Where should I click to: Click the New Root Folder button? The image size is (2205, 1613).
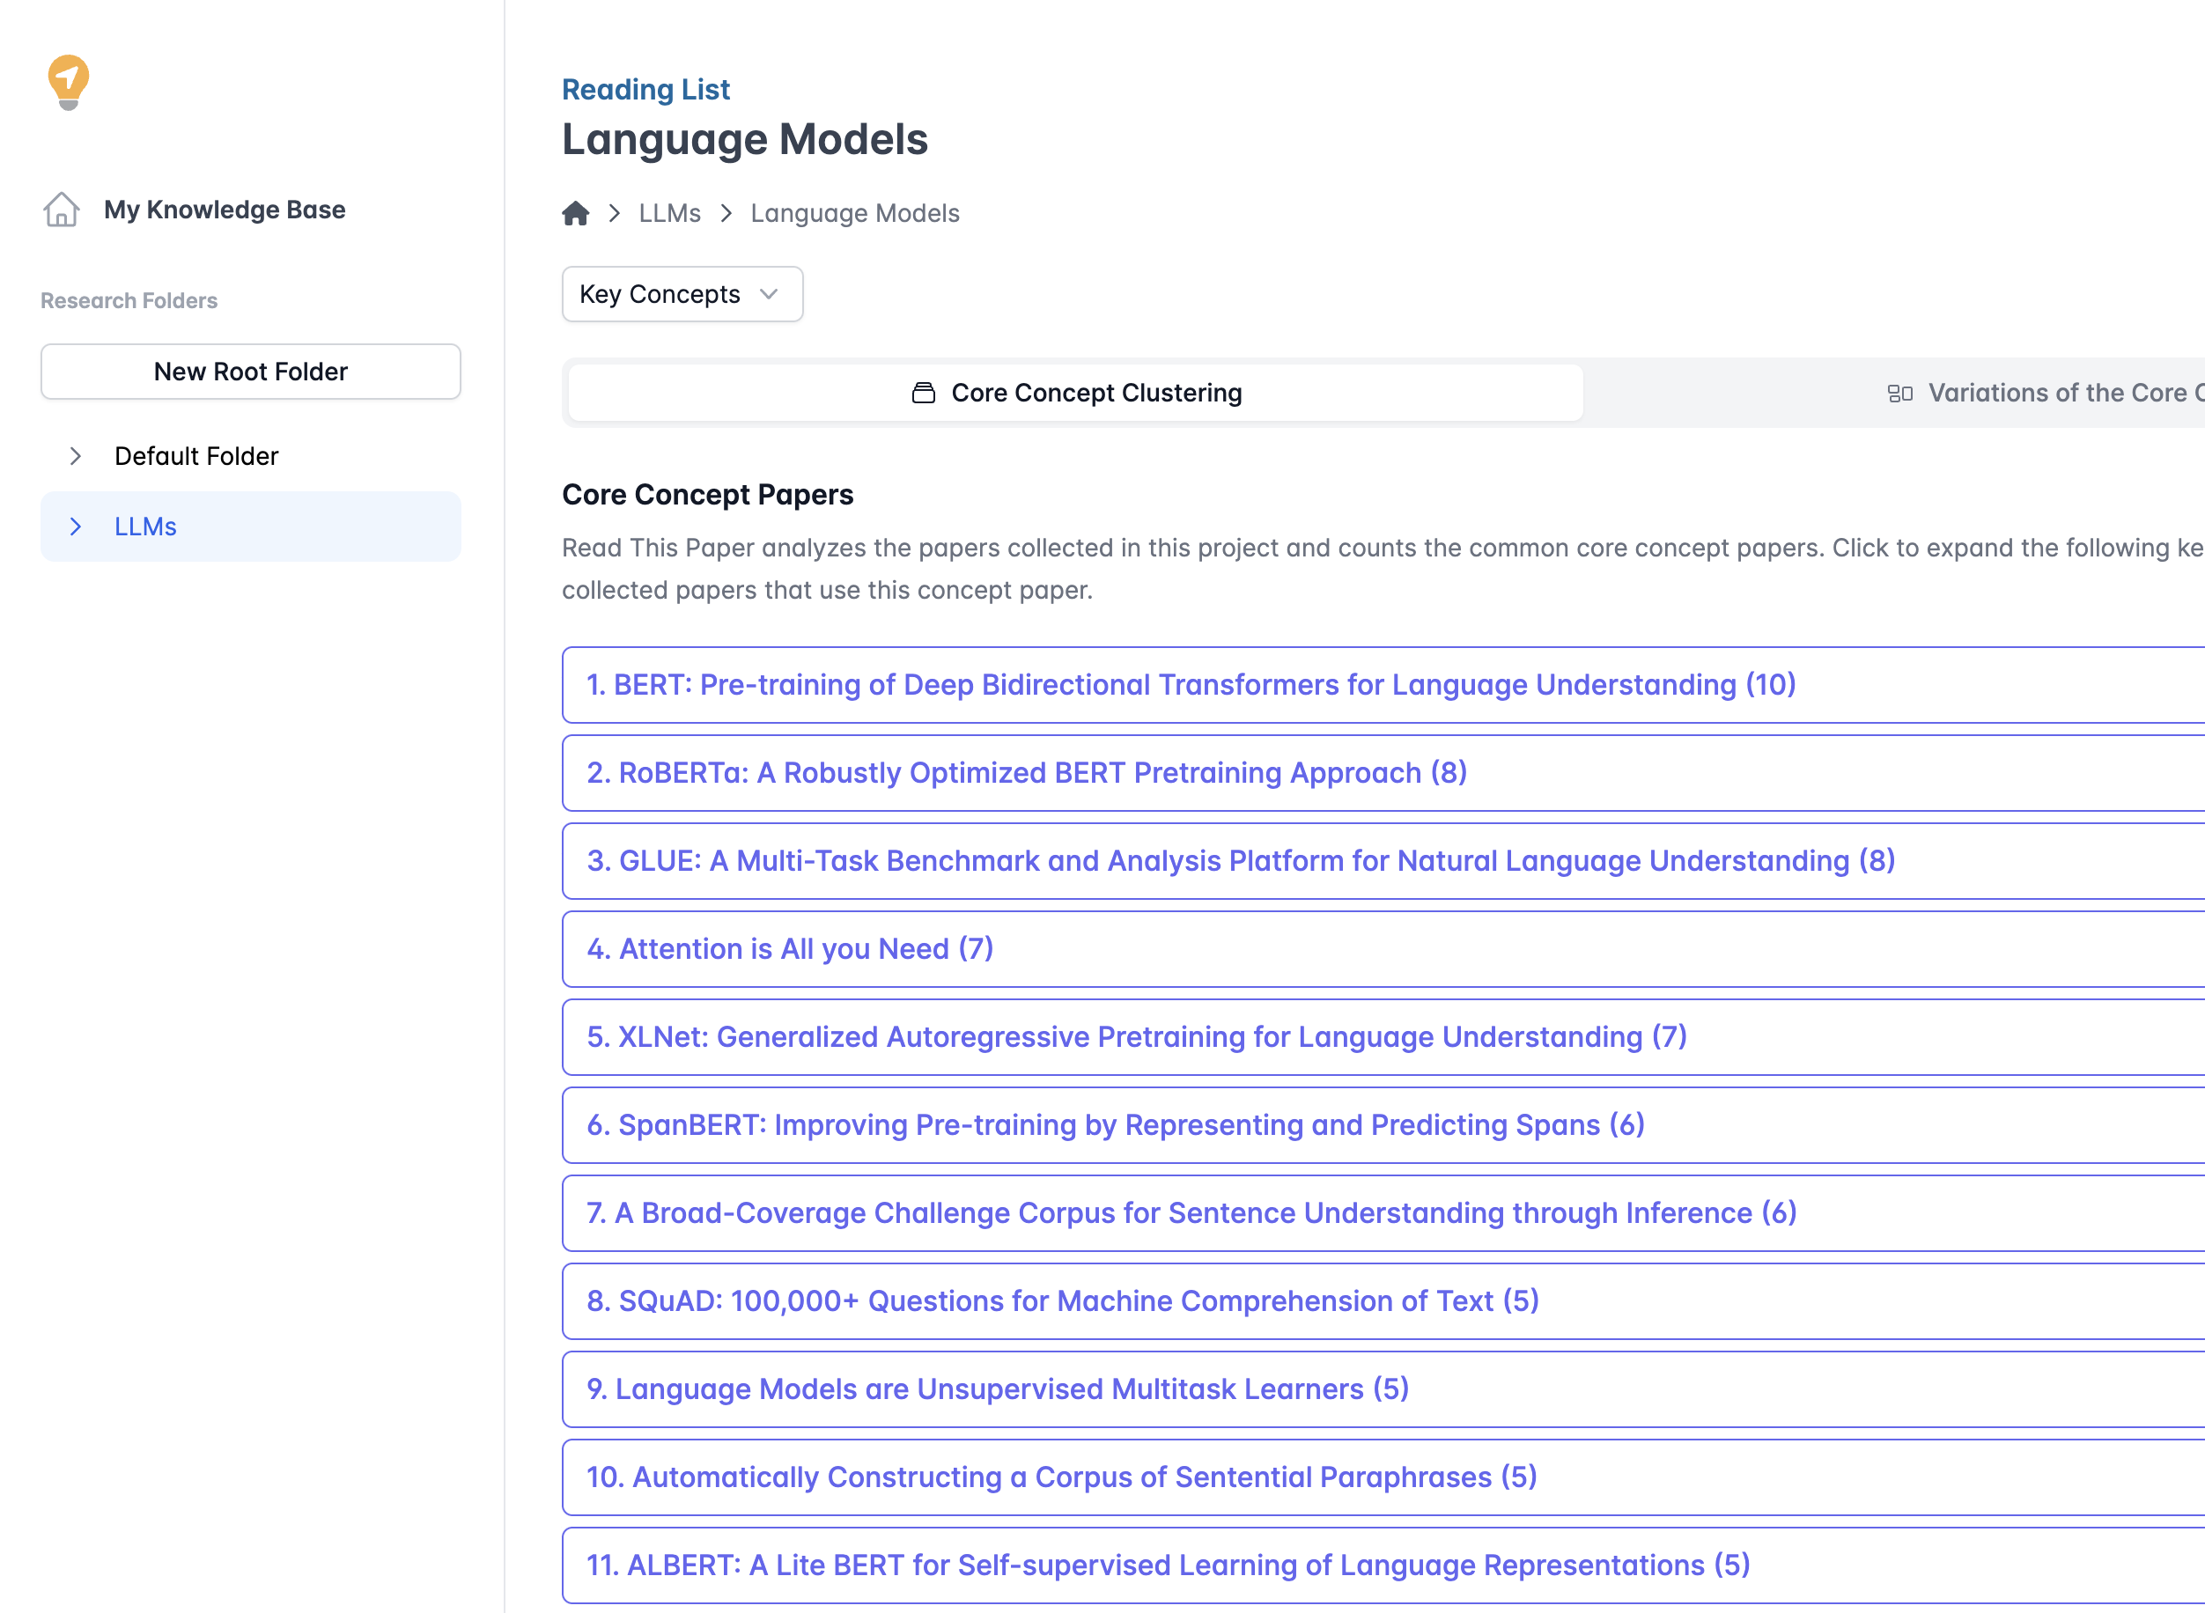tap(250, 371)
